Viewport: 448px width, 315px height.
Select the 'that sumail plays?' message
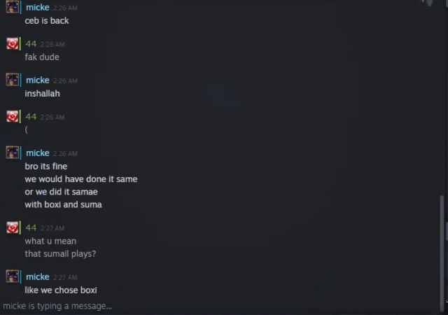tap(60, 254)
